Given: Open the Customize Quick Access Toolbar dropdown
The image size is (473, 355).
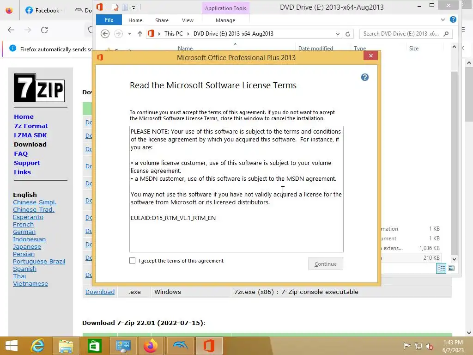Looking at the screenshot, I should [x=133, y=7].
